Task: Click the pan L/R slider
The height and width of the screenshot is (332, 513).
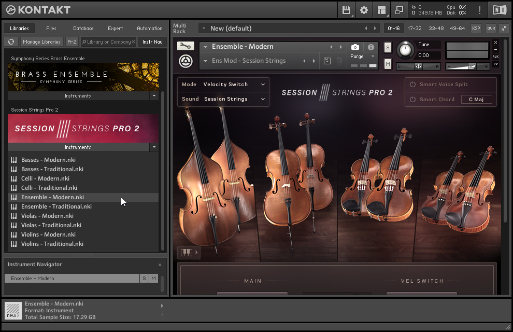Action: (x=419, y=66)
